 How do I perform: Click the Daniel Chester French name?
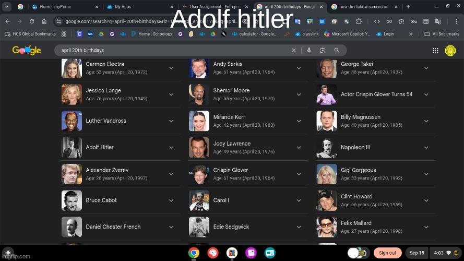click(x=113, y=227)
